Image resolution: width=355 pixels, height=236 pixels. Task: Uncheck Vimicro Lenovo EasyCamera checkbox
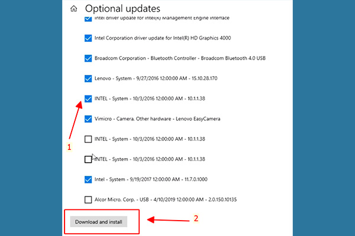pos(88,119)
